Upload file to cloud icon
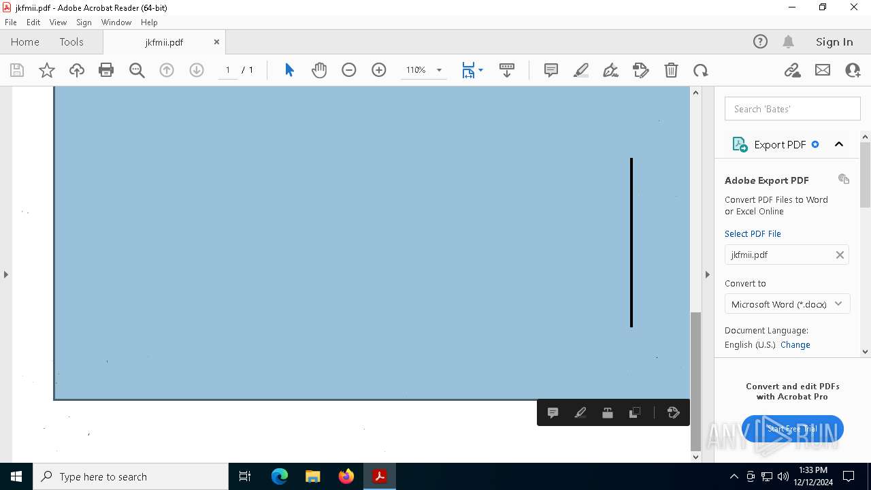Image resolution: width=871 pixels, height=490 pixels. pos(77,70)
